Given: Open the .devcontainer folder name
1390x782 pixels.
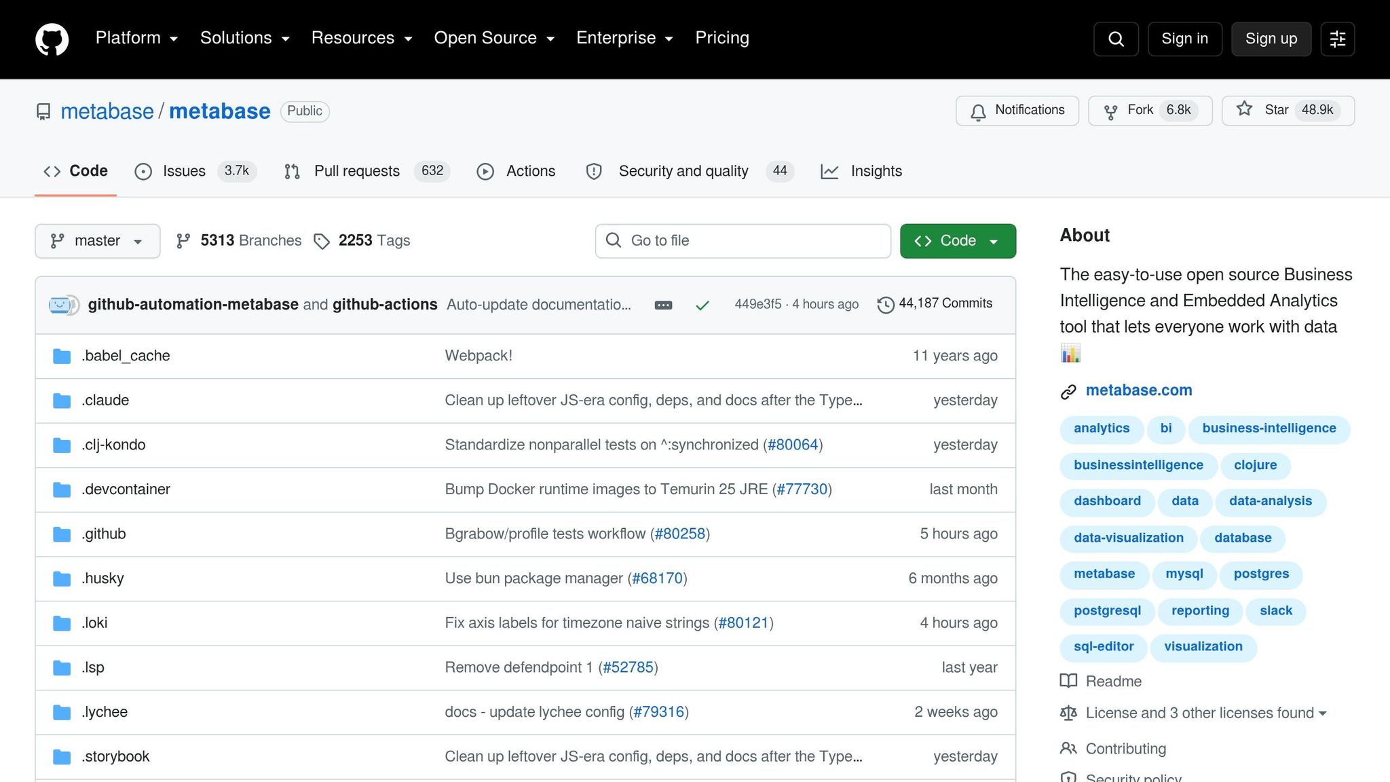Looking at the screenshot, I should pos(126,489).
